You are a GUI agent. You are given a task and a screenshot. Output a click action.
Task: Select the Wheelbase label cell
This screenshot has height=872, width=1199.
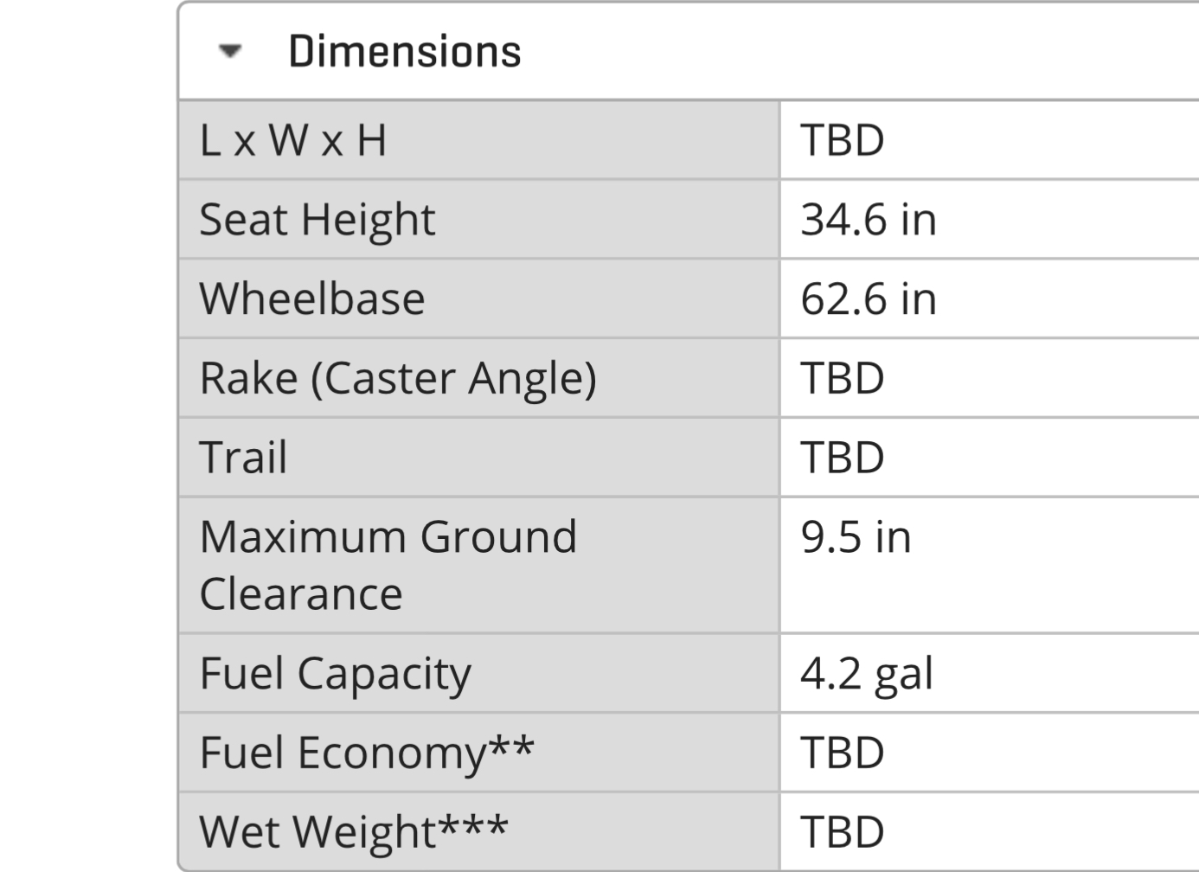click(x=311, y=299)
